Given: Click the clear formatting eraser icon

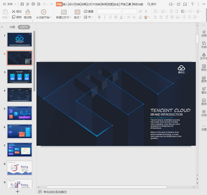Looking at the screenshot, I should 140,17.
